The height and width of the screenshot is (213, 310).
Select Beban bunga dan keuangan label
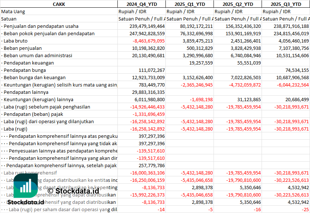point(34,77)
